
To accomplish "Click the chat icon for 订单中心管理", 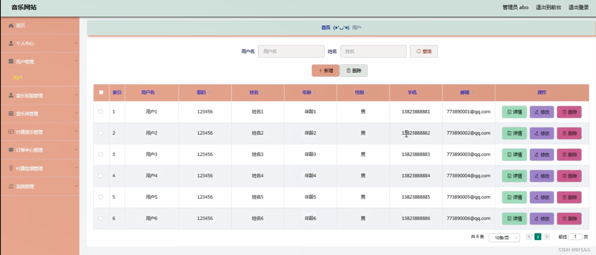I will [11, 150].
